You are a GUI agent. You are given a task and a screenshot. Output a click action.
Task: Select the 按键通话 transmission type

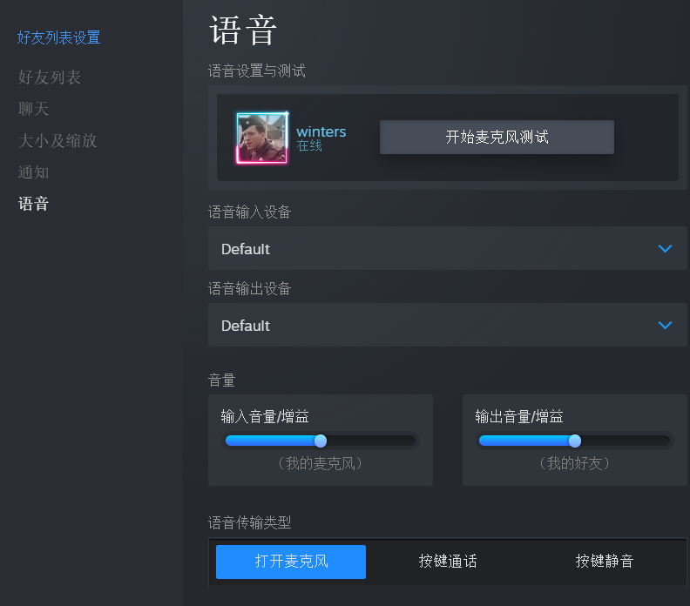click(x=448, y=562)
